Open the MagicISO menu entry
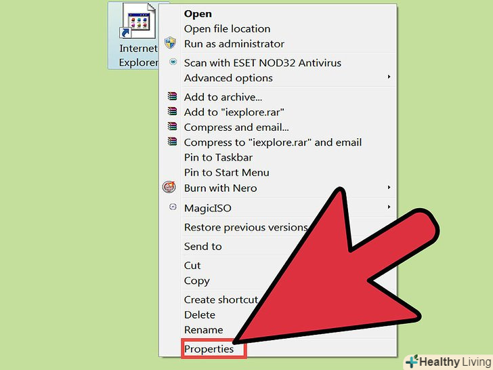This screenshot has width=493, height=370. (207, 208)
